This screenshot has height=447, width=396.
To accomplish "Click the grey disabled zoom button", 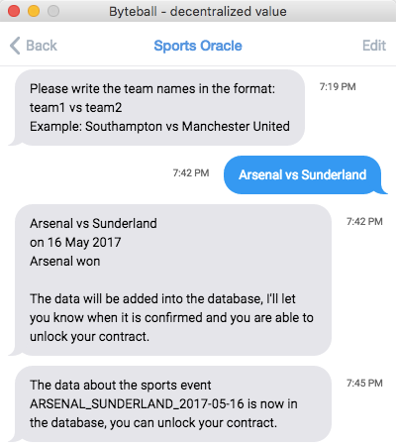I will point(53,11).
